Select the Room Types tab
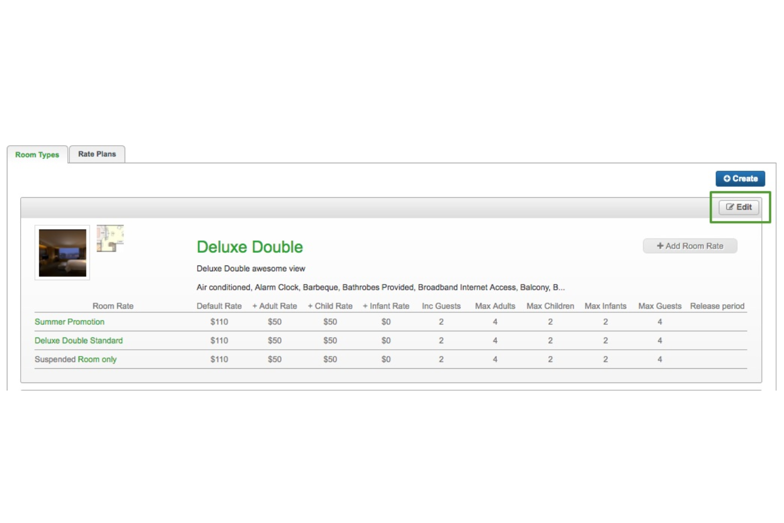This screenshot has height=523, width=784. (x=37, y=155)
